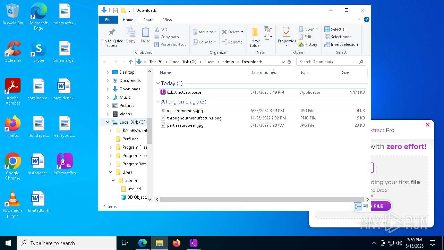444x250 pixels.
Task: Open Explorer Help question mark icon
Action: (366, 20)
